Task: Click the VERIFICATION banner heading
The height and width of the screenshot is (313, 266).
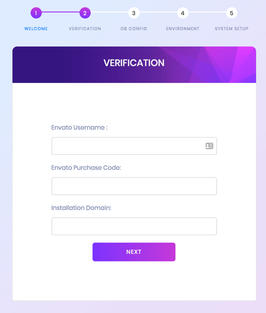Action: point(134,63)
